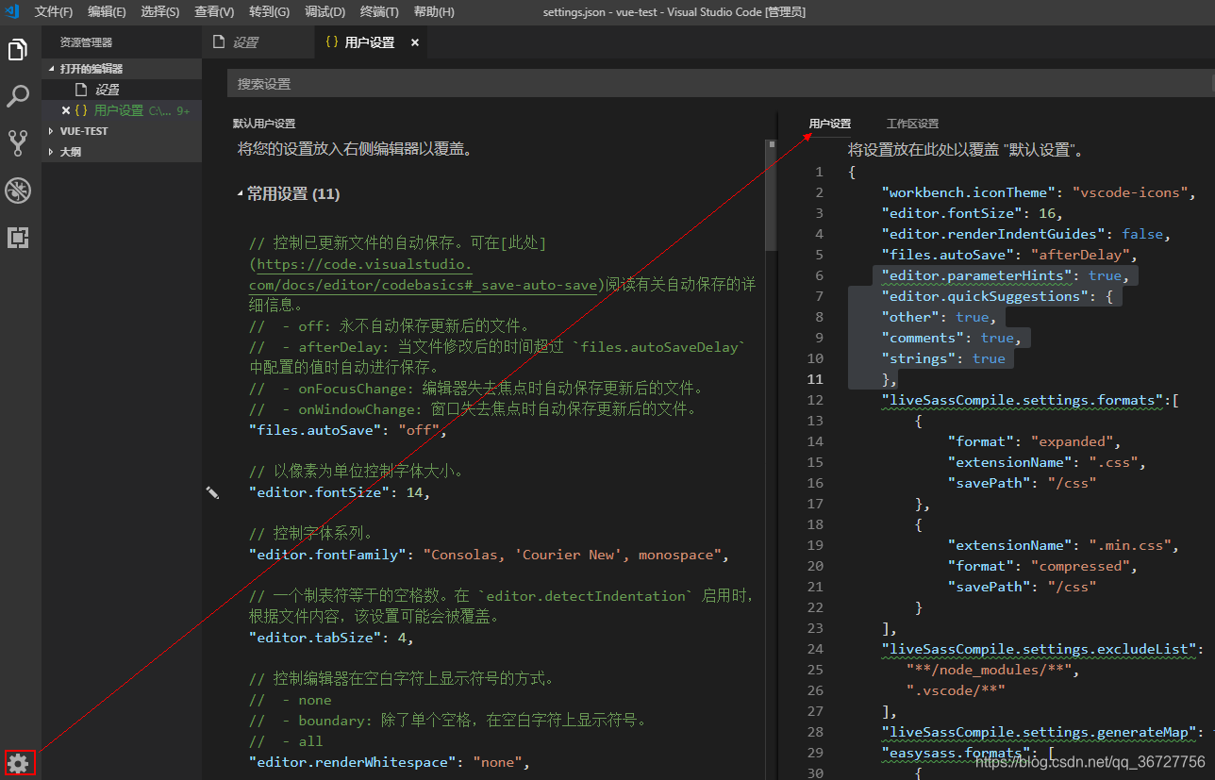Click the "editor.renderWhitespace": "none" line
Viewport: 1215px width, 780px height.
[390, 762]
